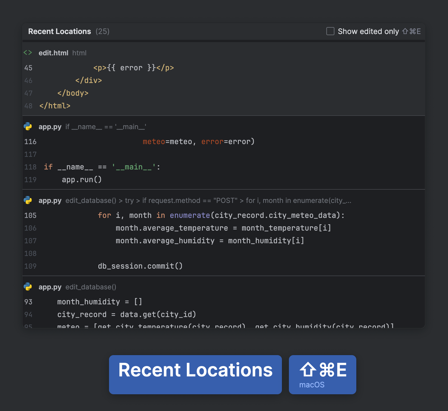Click the app.py filename of the second entry

50,127
